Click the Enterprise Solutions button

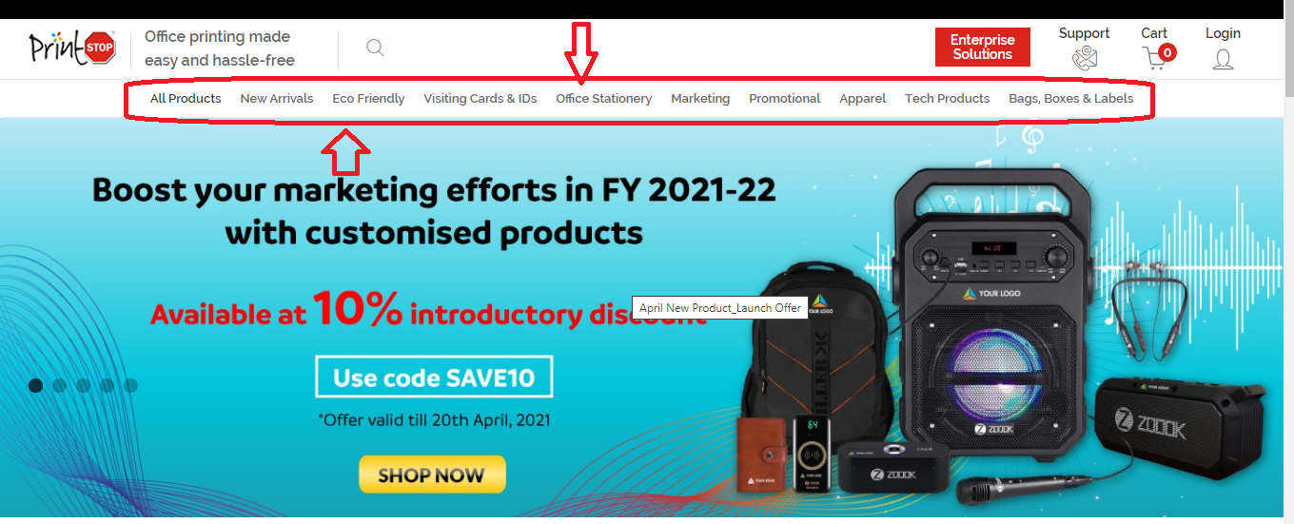point(983,47)
